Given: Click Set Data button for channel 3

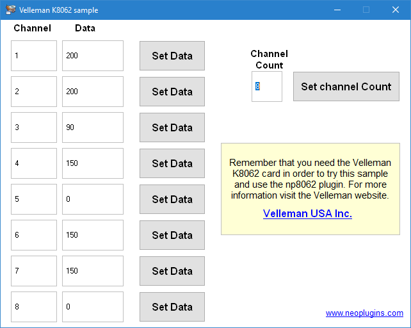Looking at the screenshot, I should (x=172, y=127).
